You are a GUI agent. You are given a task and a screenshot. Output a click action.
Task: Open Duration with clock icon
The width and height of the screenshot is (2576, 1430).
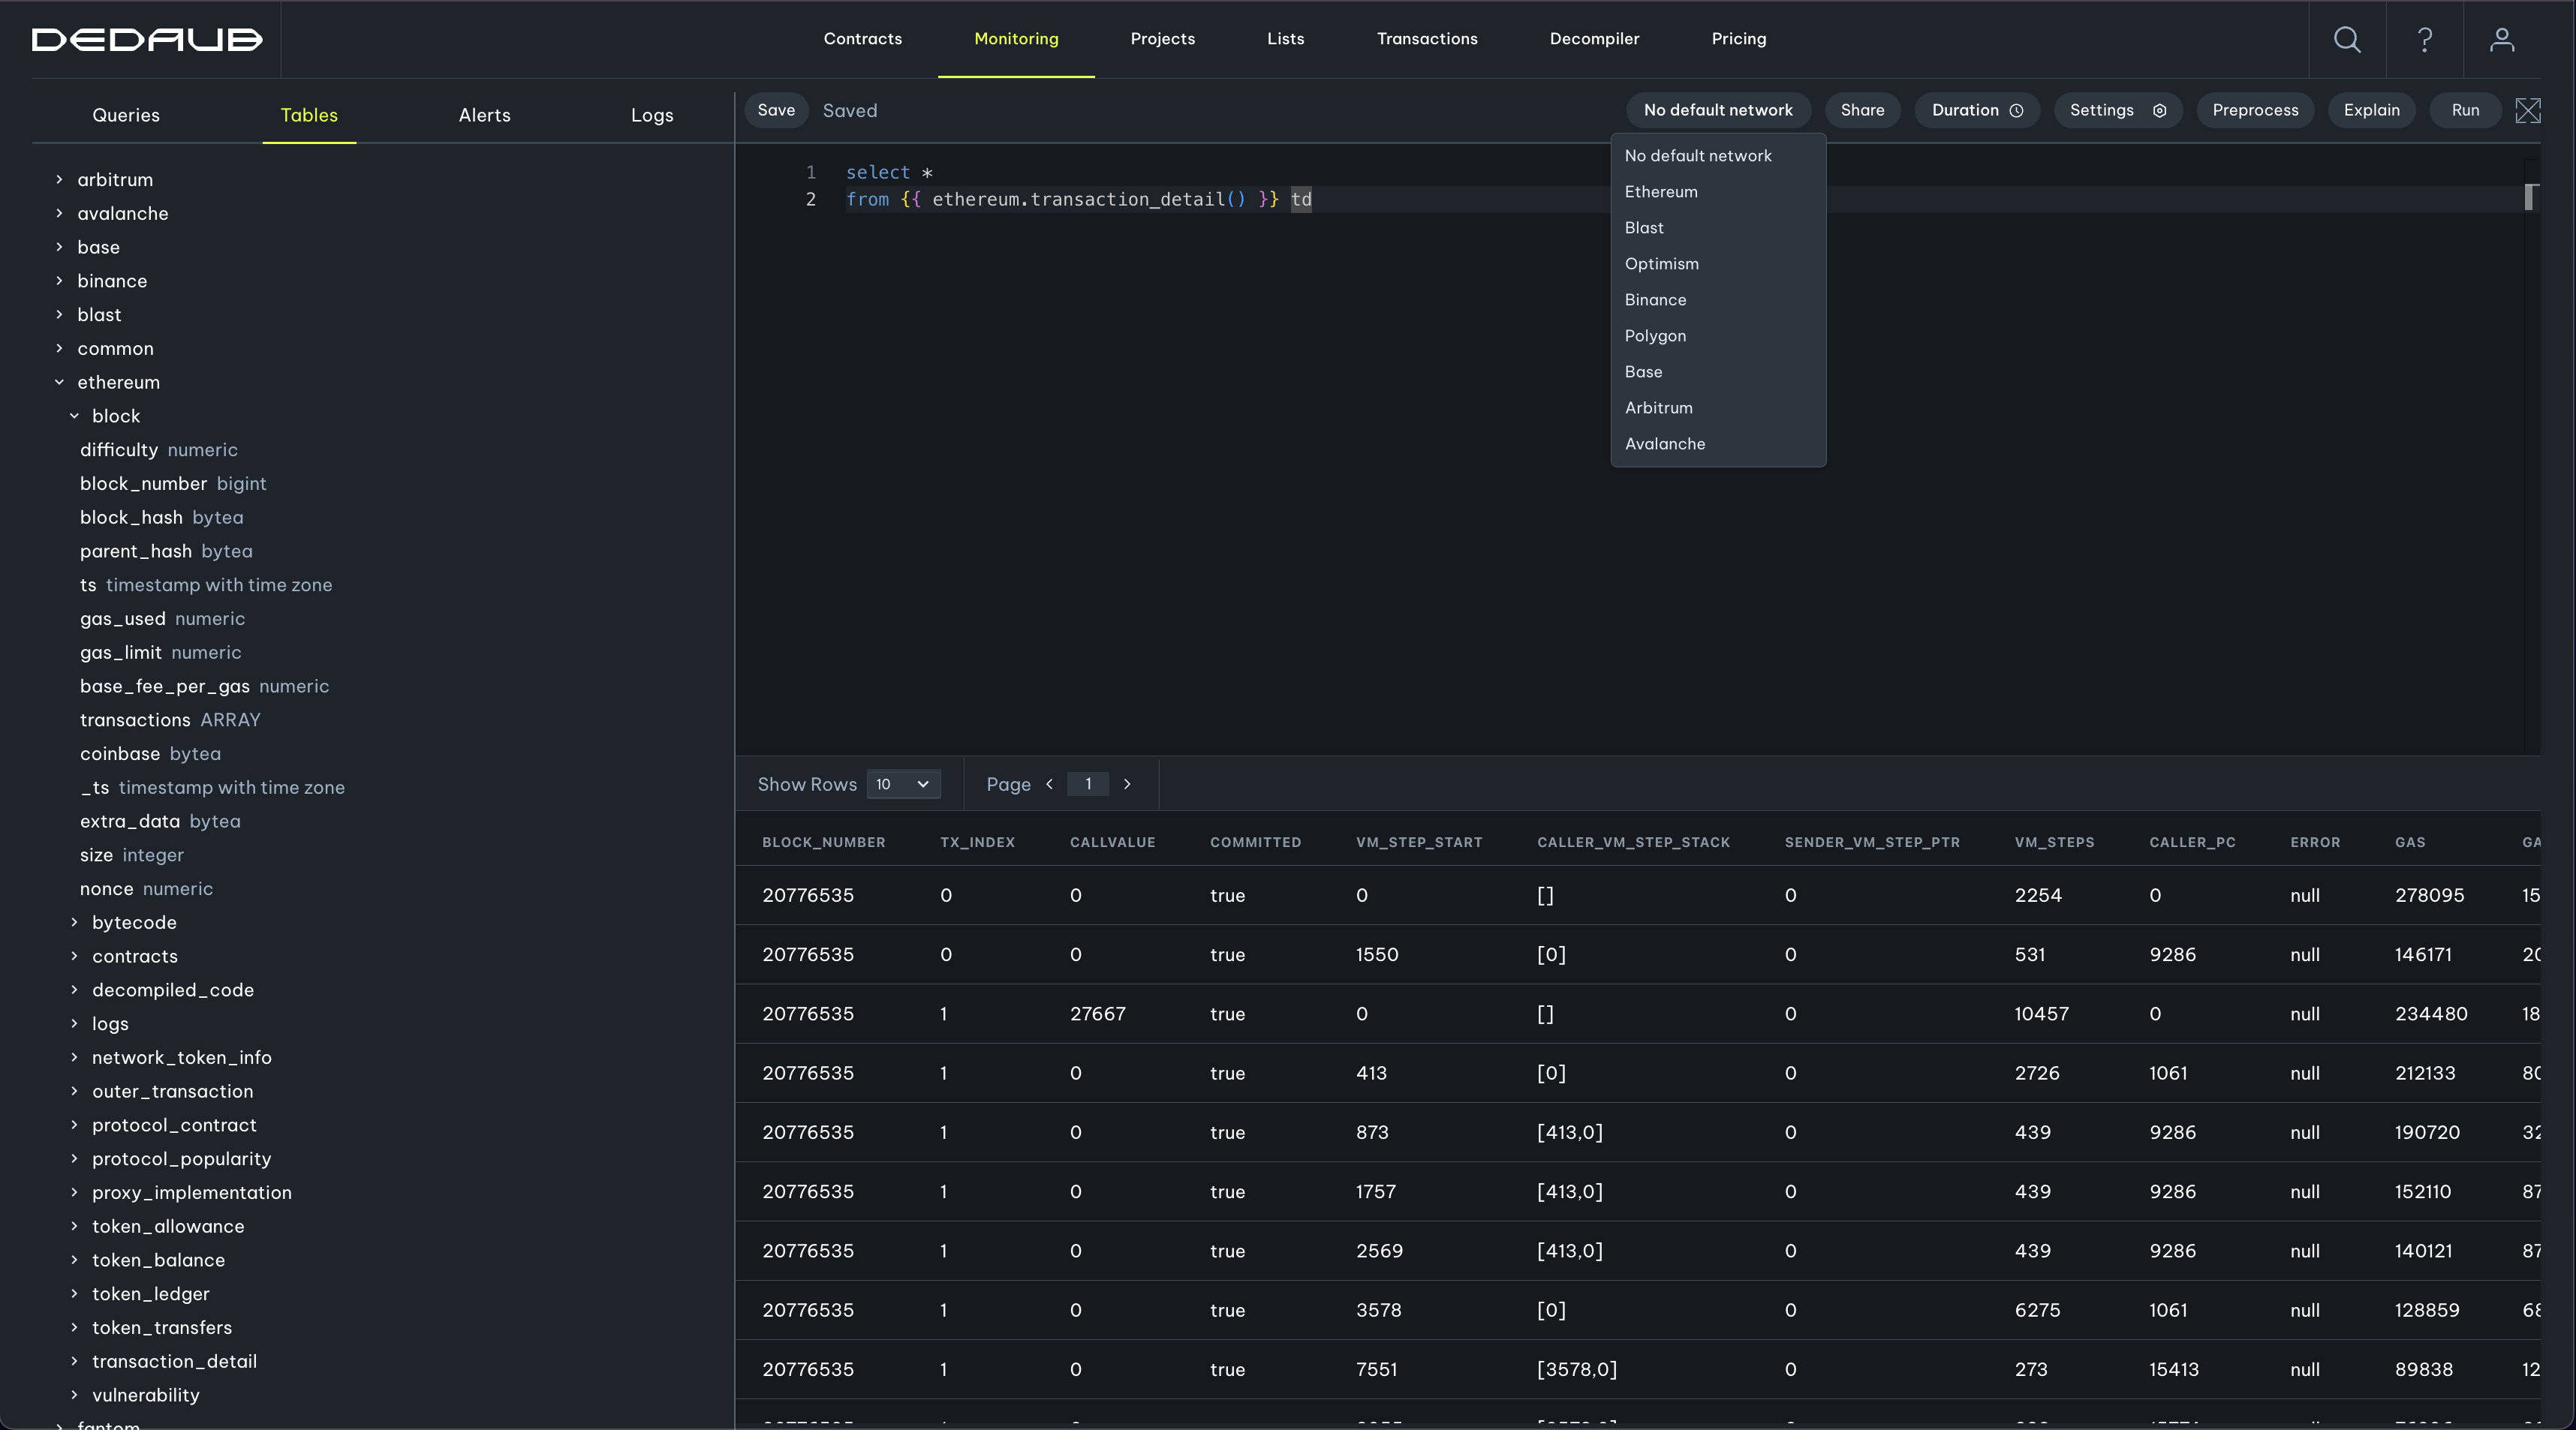coord(1976,110)
